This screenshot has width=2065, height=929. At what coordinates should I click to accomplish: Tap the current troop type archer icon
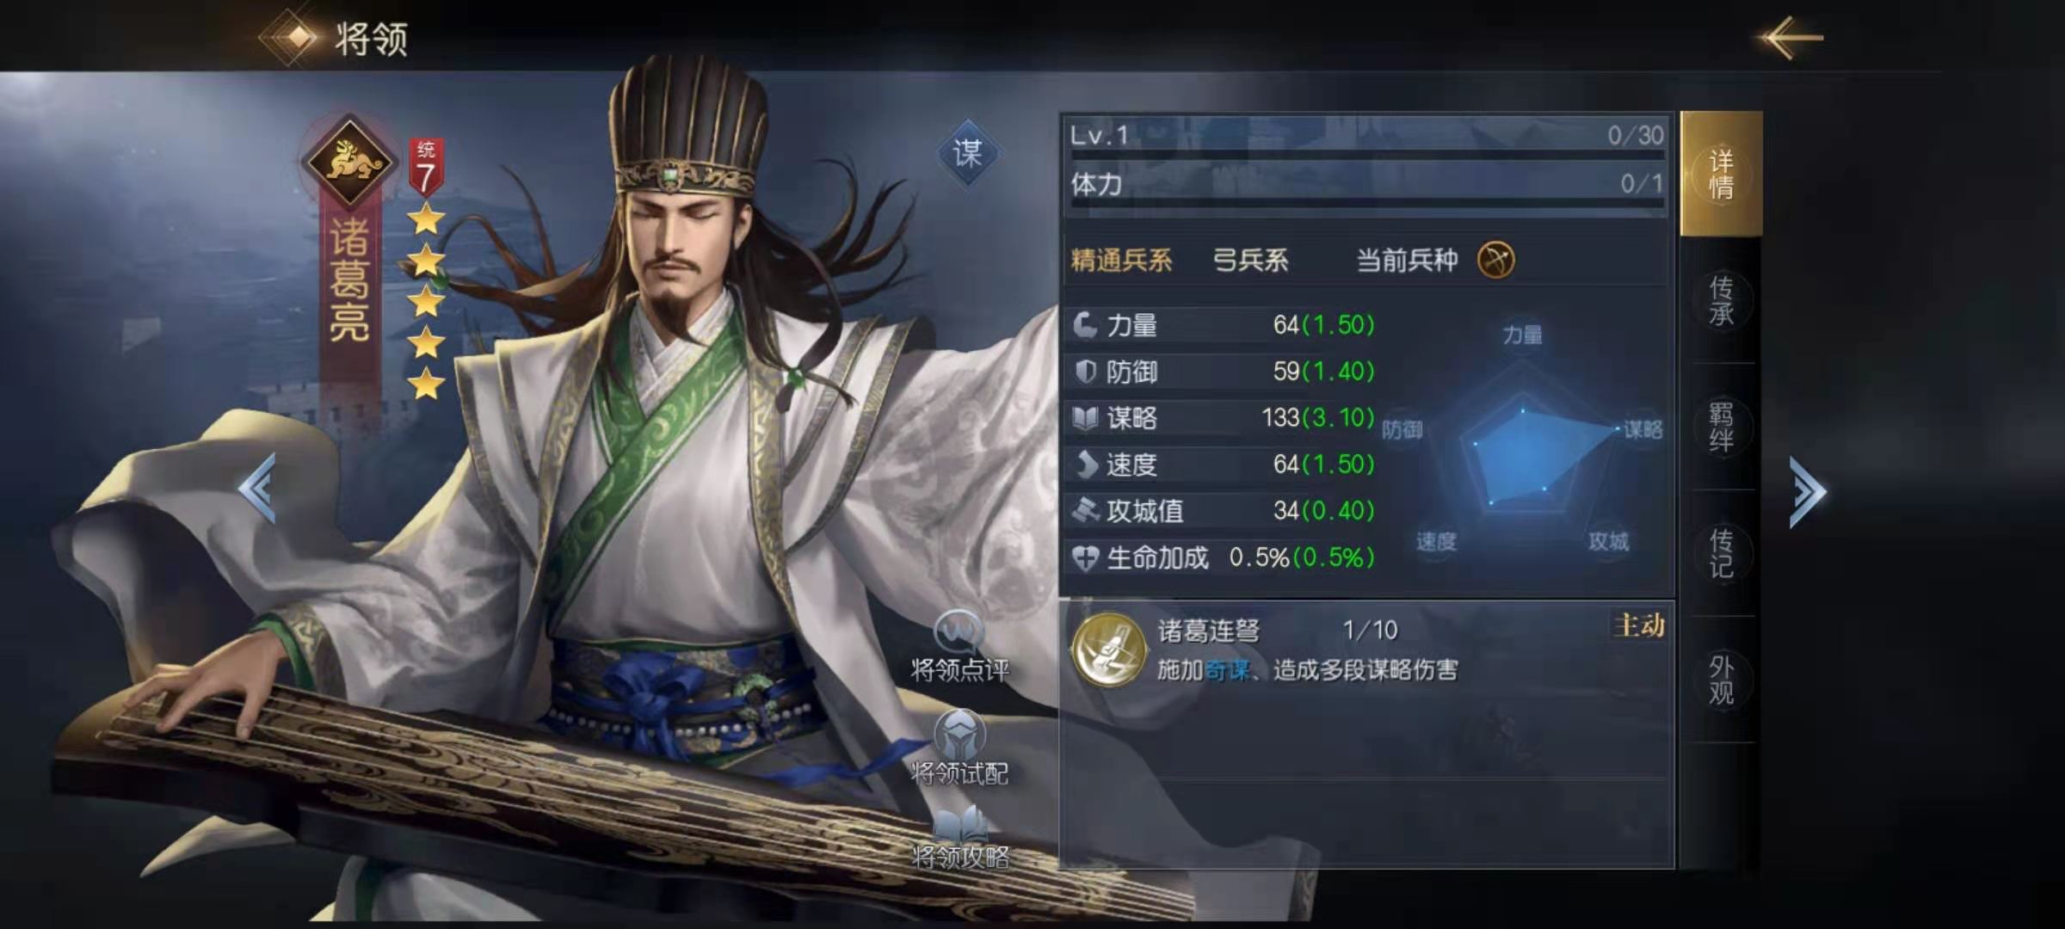1496,260
